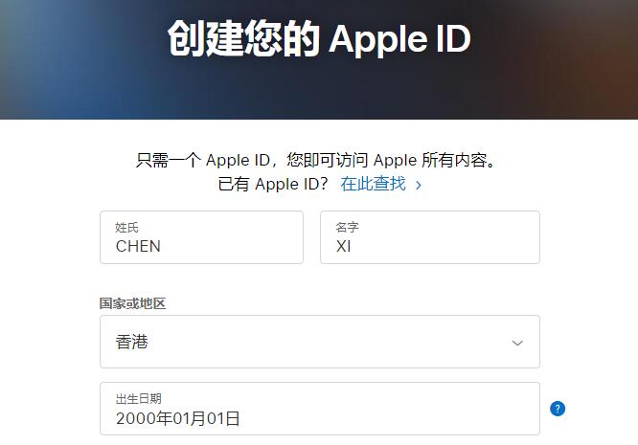This screenshot has width=638, height=445.
Task: Click the blue question mark help icon
Action: (x=558, y=409)
